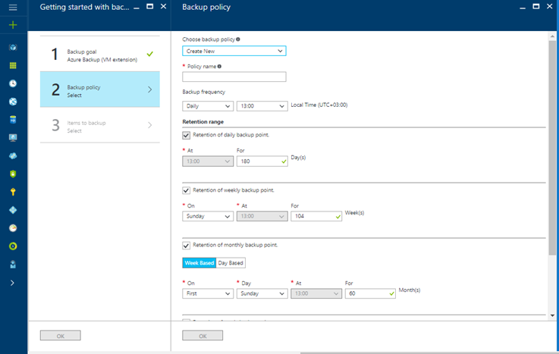
Task: Open the green grid All resources icon
Action: [13, 65]
